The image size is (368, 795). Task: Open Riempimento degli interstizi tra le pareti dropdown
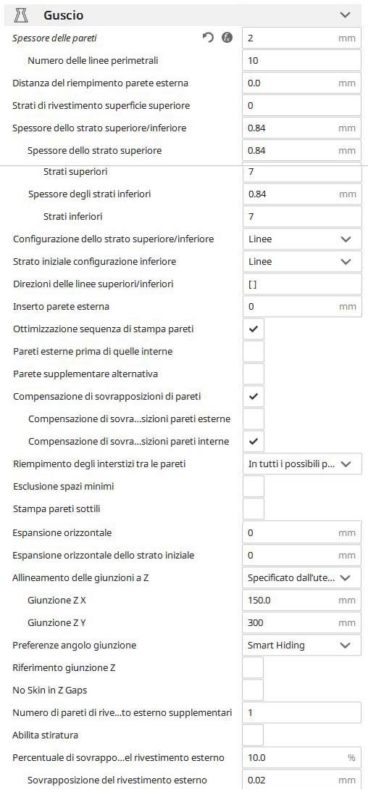[302, 464]
